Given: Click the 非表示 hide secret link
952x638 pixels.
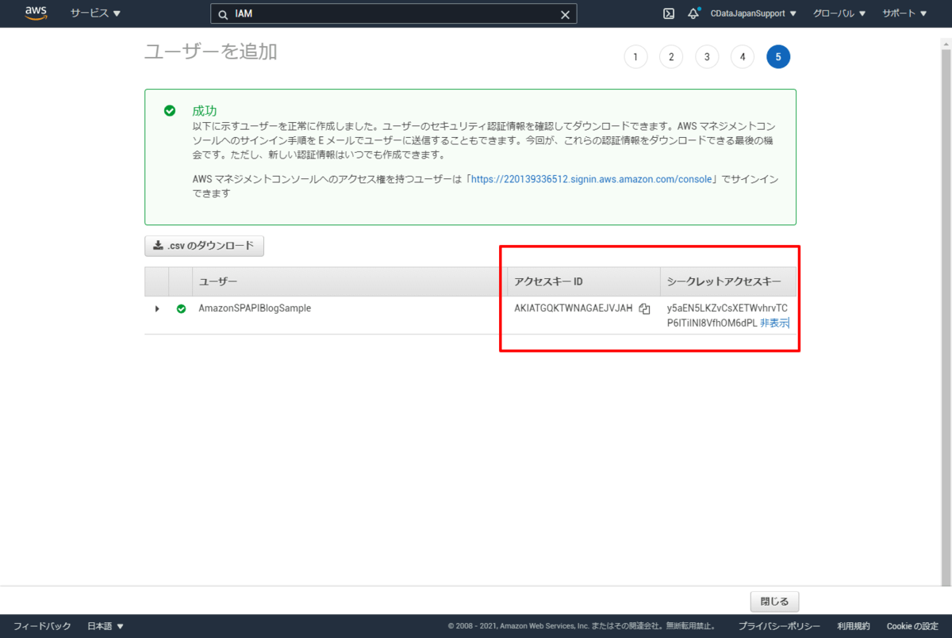Looking at the screenshot, I should click(774, 323).
